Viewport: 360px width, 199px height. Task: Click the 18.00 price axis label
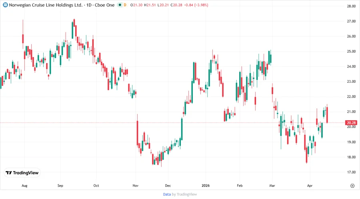pos(351,157)
